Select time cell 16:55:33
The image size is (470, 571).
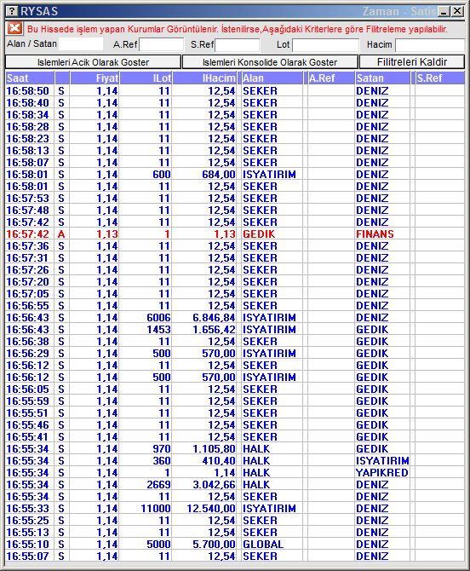(x=27, y=509)
